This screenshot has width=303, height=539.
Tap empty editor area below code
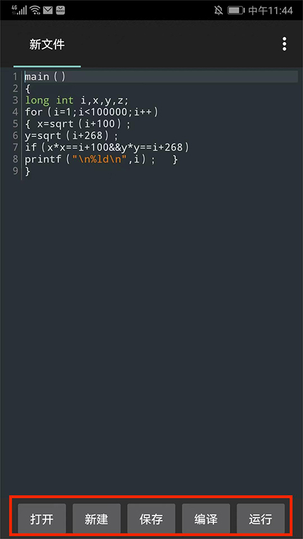point(161,327)
